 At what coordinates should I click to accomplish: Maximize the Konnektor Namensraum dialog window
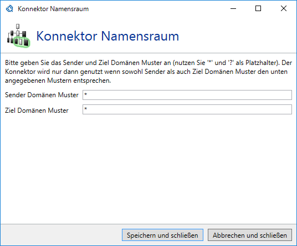(258, 8)
